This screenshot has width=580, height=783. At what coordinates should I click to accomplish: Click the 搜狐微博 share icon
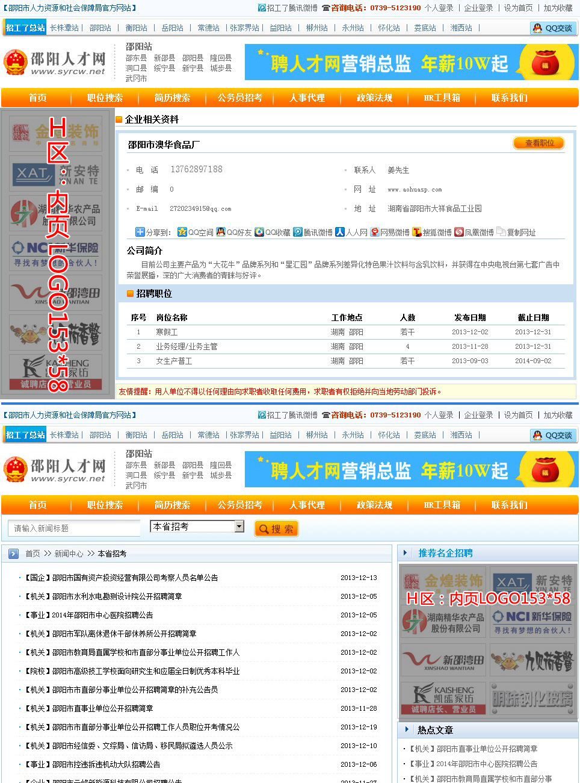click(x=417, y=232)
